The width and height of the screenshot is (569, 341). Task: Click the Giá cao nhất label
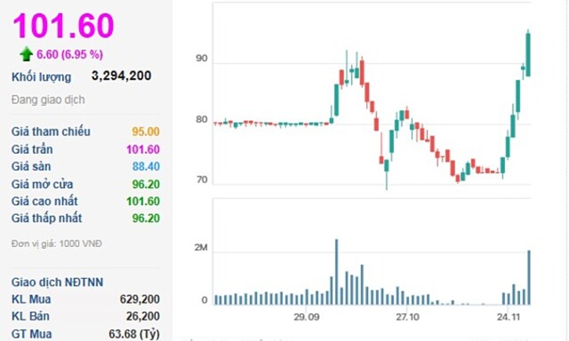tap(44, 201)
